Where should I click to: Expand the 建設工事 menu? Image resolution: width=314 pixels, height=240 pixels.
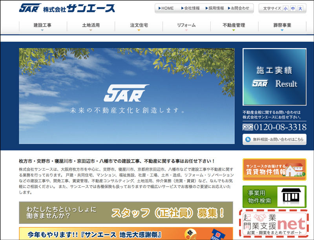click(x=42, y=26)
